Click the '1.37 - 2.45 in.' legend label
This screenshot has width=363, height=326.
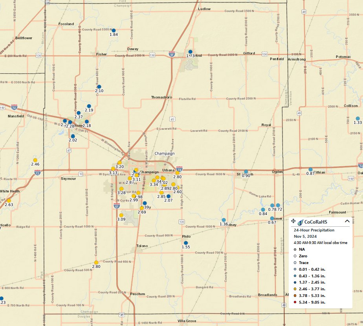(312, 282)
